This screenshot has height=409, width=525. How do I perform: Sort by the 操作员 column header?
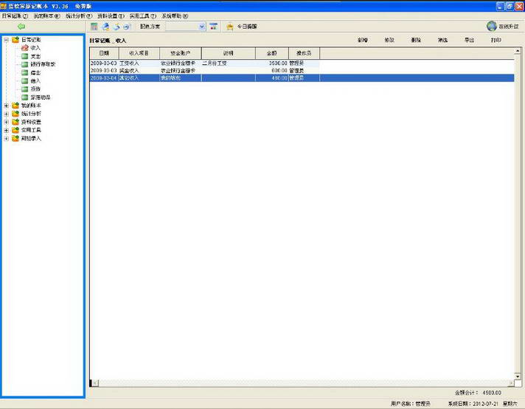point(304,53)
